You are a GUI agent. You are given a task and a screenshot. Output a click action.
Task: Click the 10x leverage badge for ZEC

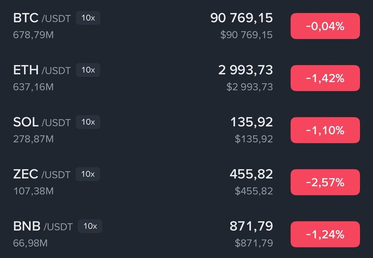click(x=88, y=174)
